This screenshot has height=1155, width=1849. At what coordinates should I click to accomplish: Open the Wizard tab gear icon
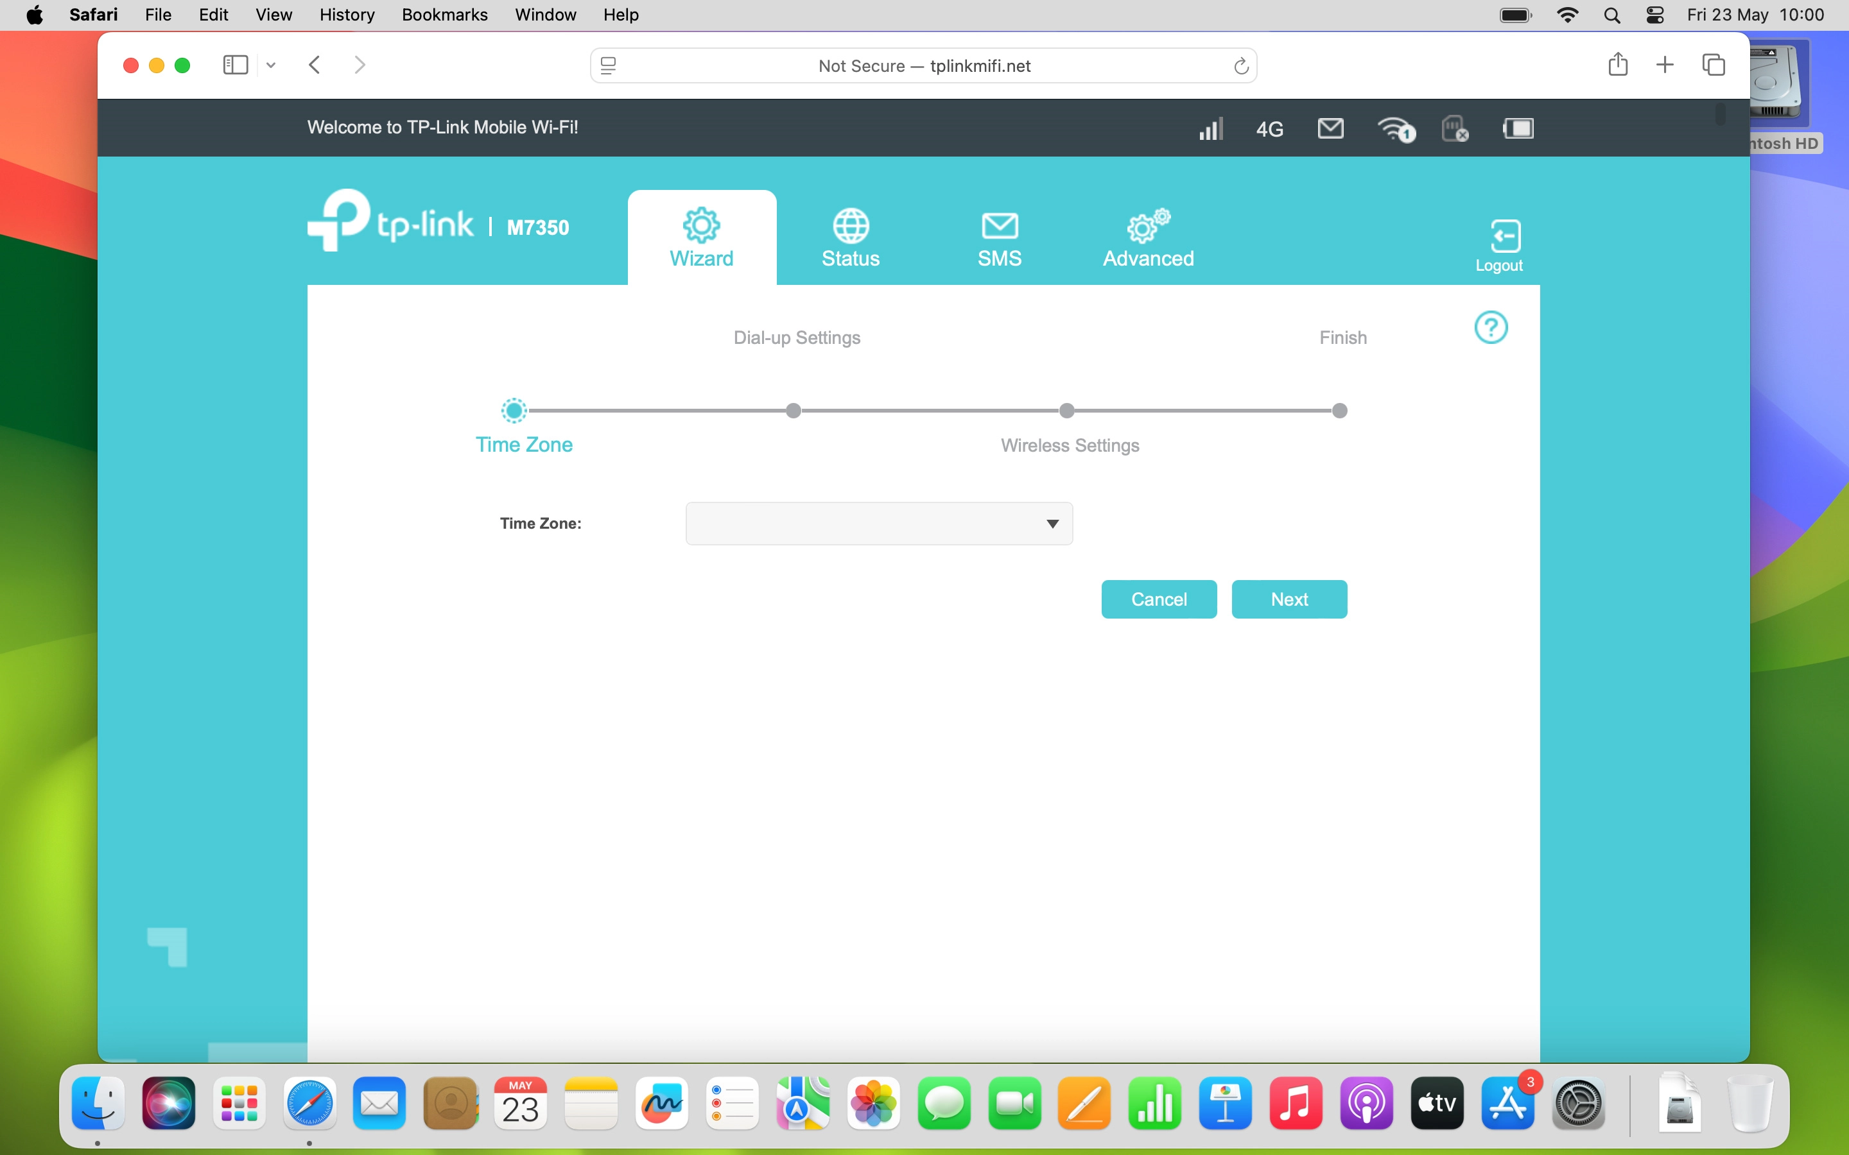[701, 225]
